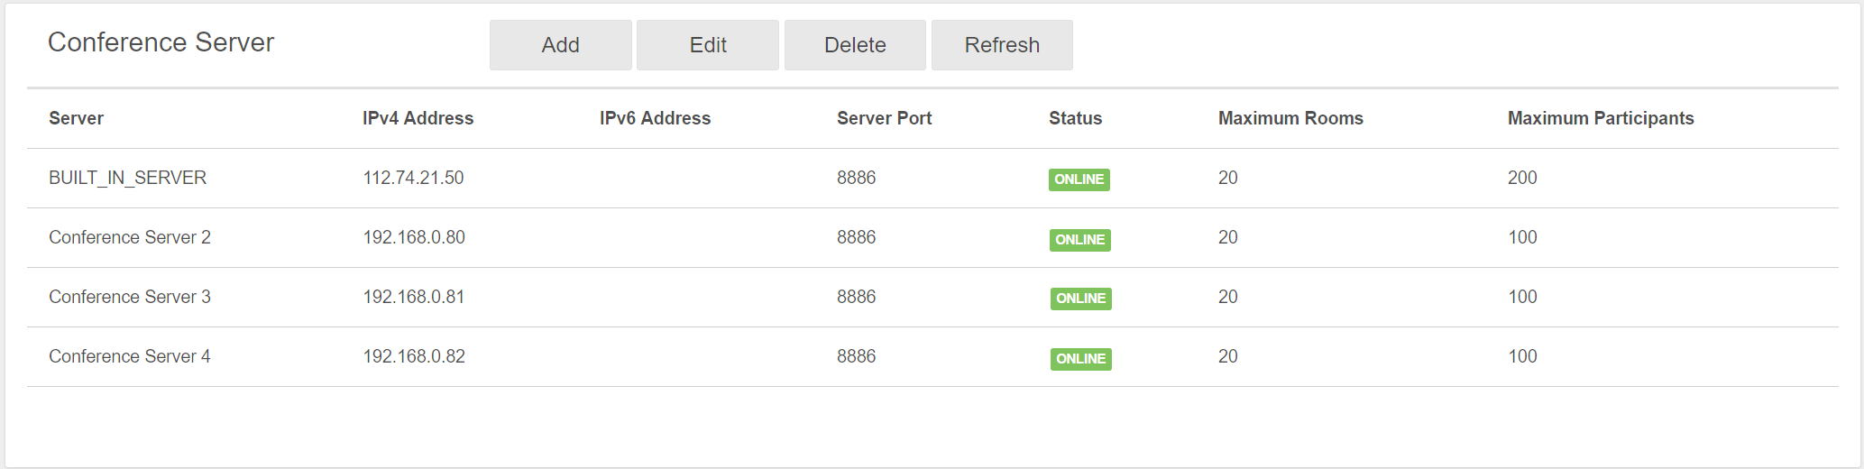Click the 200 maximum participants value

1521,178
